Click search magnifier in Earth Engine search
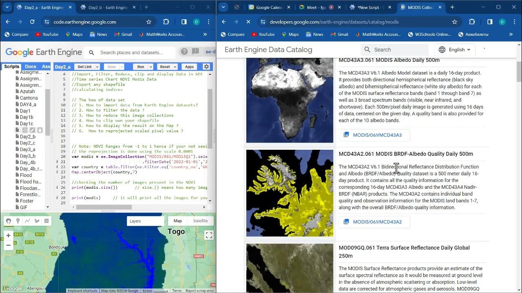The height and width of the screenshot is (293, 522). pyautogui.click(x=92, y=52)
